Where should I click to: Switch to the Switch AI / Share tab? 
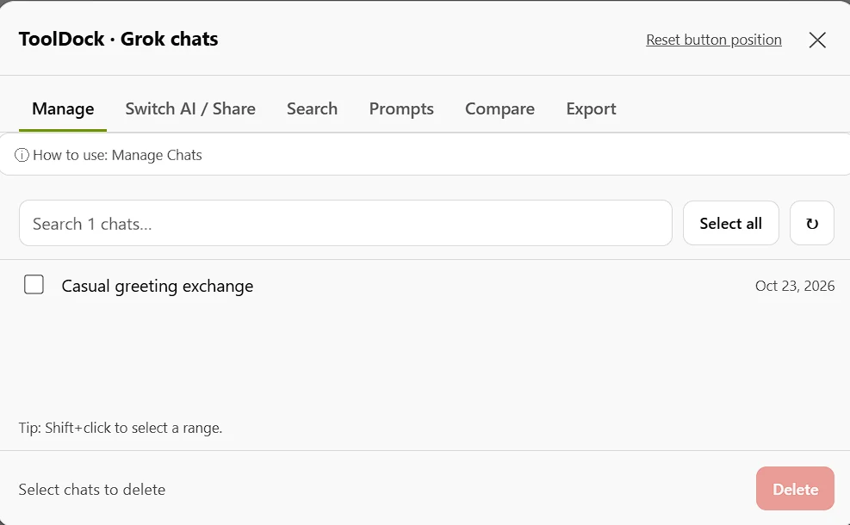click(190, 109)
